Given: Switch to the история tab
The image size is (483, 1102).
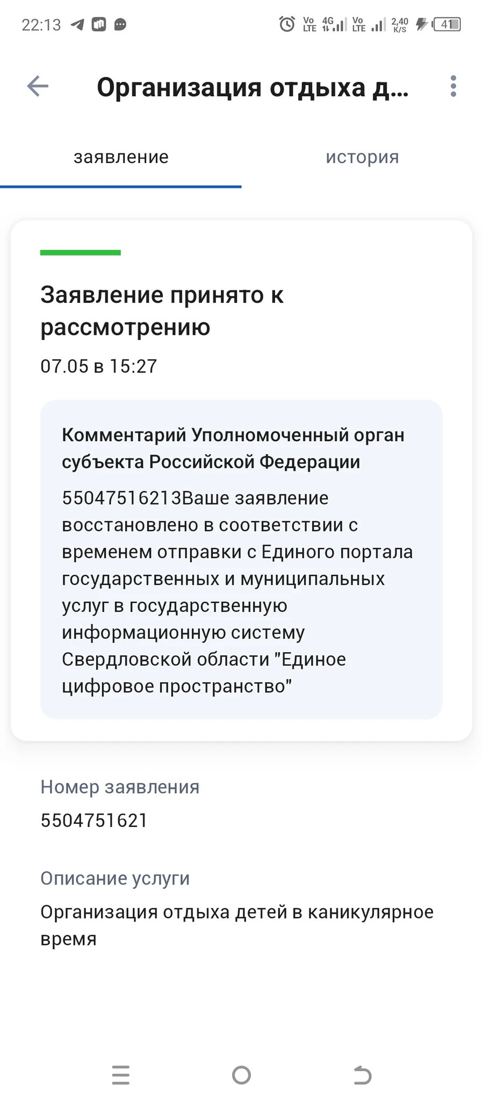Looking at the screenshot, I should point(362,157).
